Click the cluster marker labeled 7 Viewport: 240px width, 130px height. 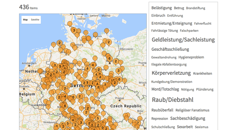(x=138, y=123)
